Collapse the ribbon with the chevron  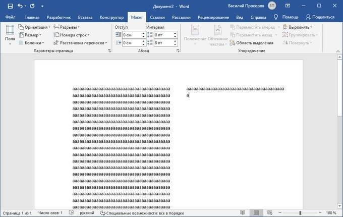(338, 51)
